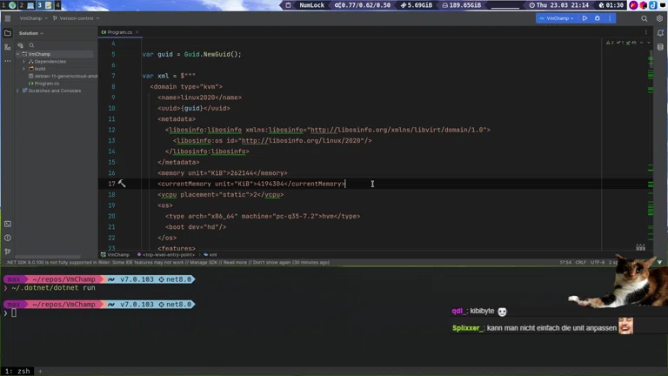Click the xml breadcrumb item
This screenshot has height=376, width=668.
click(210, 254)
